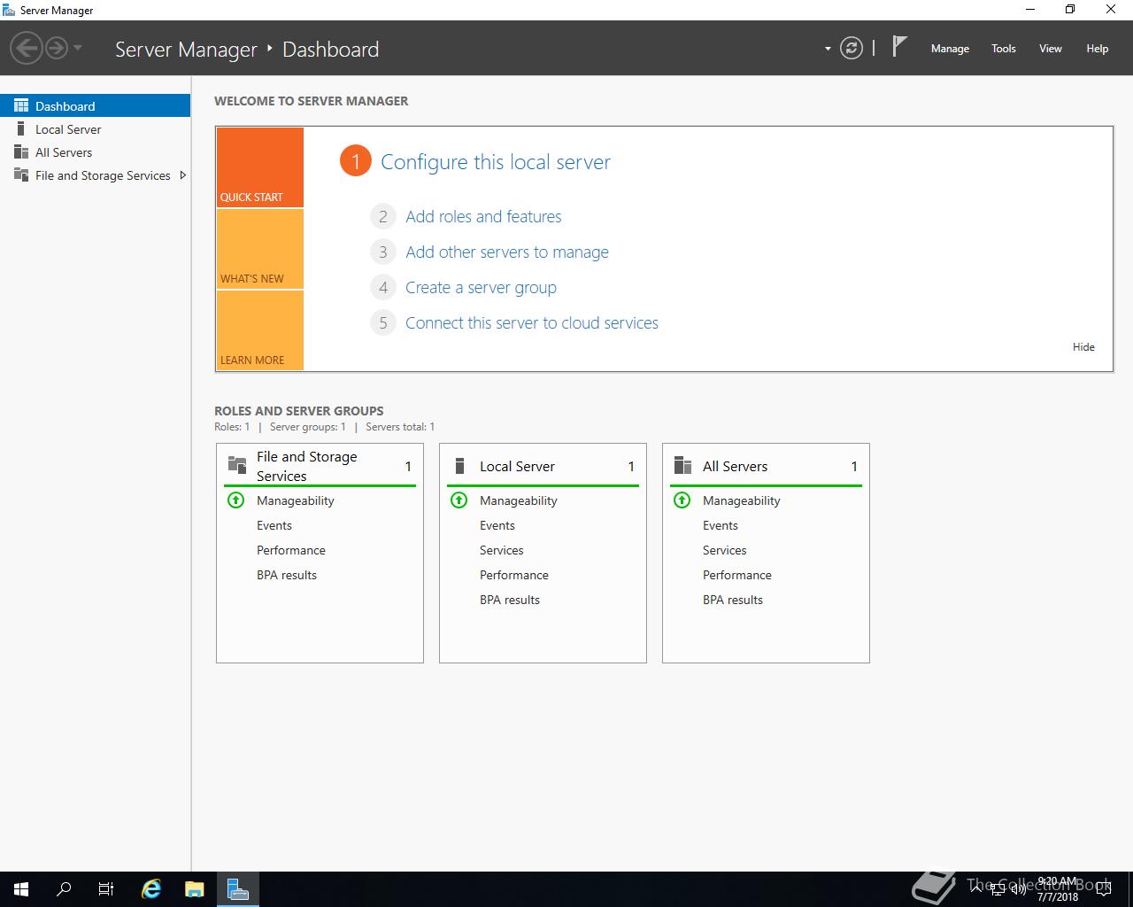
Task: Launch Internet Explorer from taskbar
Action: coord(151,889)
